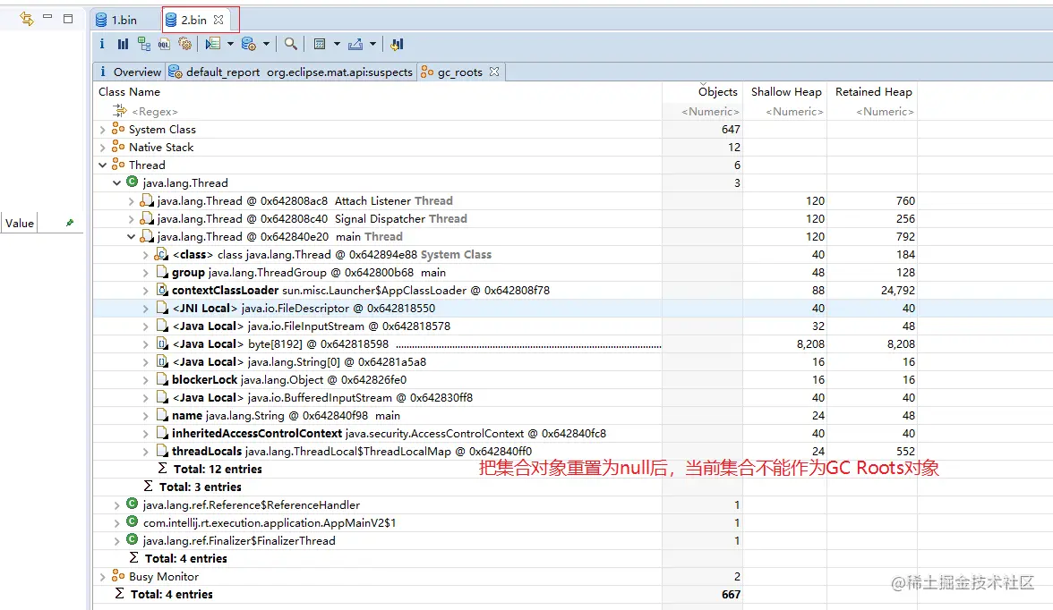
Task: Open the OQL query editor
Action: point(164,44)
